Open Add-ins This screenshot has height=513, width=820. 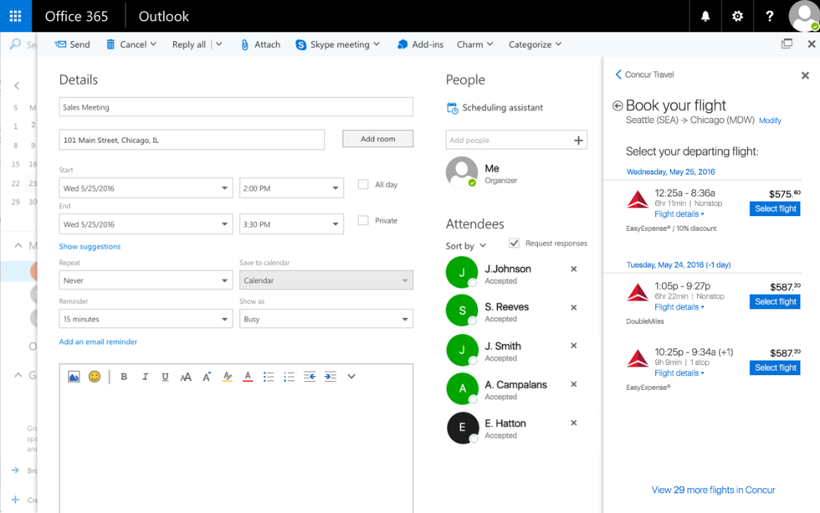[420, 44]
